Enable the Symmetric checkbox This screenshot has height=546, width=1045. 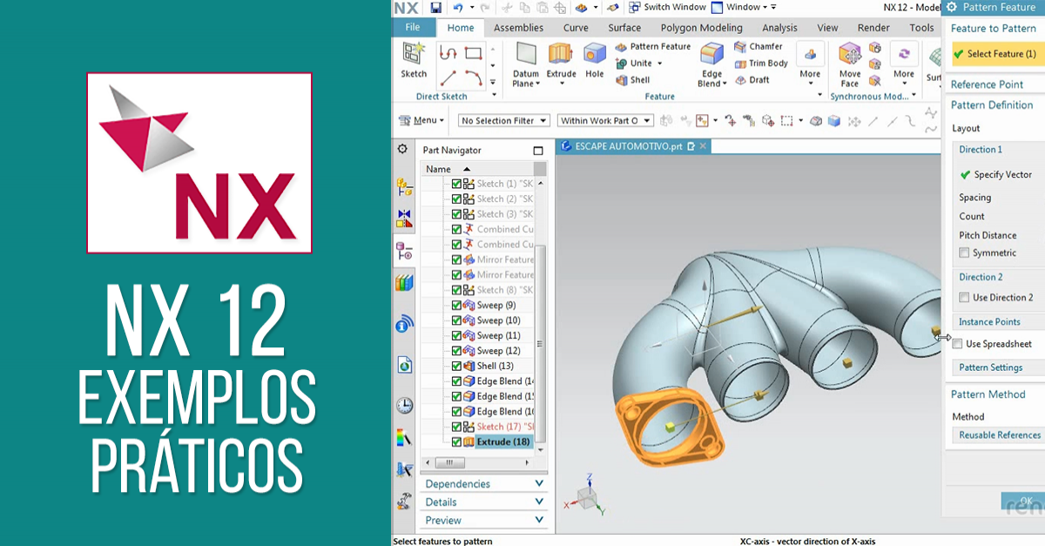pyautogui.click(x=964, y=253)
